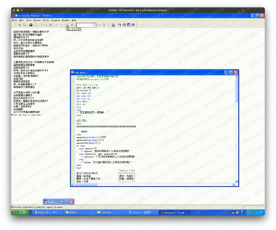Click the 'set talk off' code line
Screen dimensions: 276x230
click(83, 93)
